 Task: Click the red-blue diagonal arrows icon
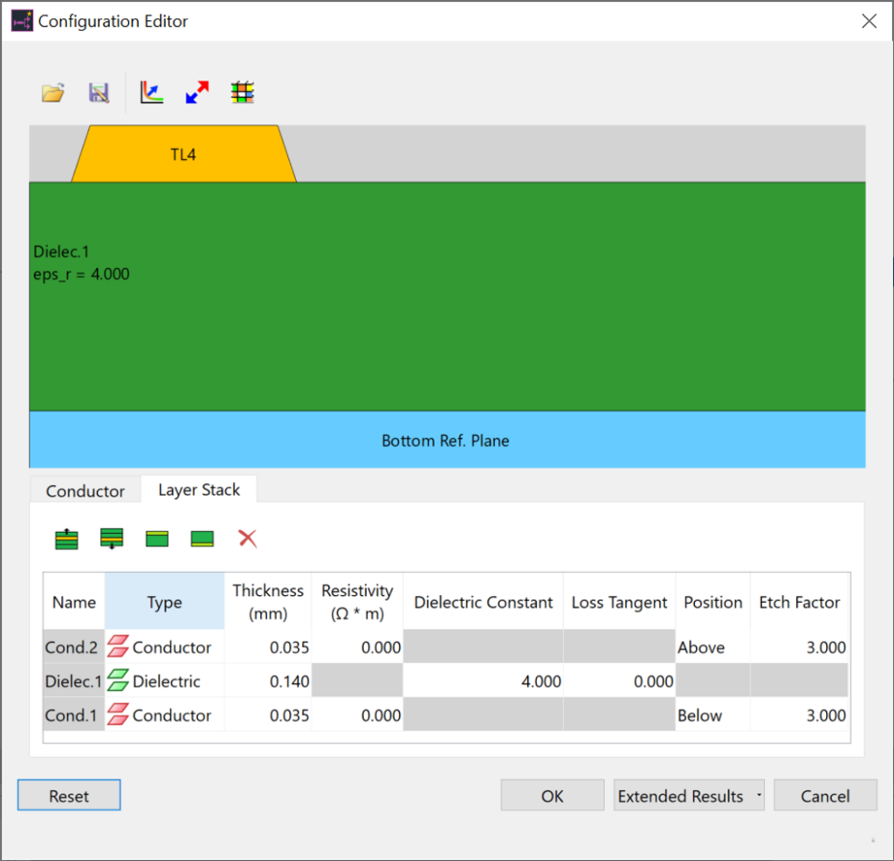[x=197, y=92]
